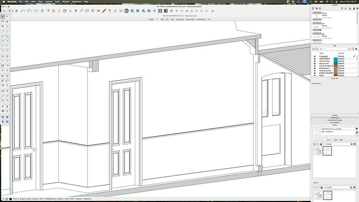Viewport: 359px width, 202px height.
Task: Hide the ALCOVE WALLS tag
Action: (315, 66)
